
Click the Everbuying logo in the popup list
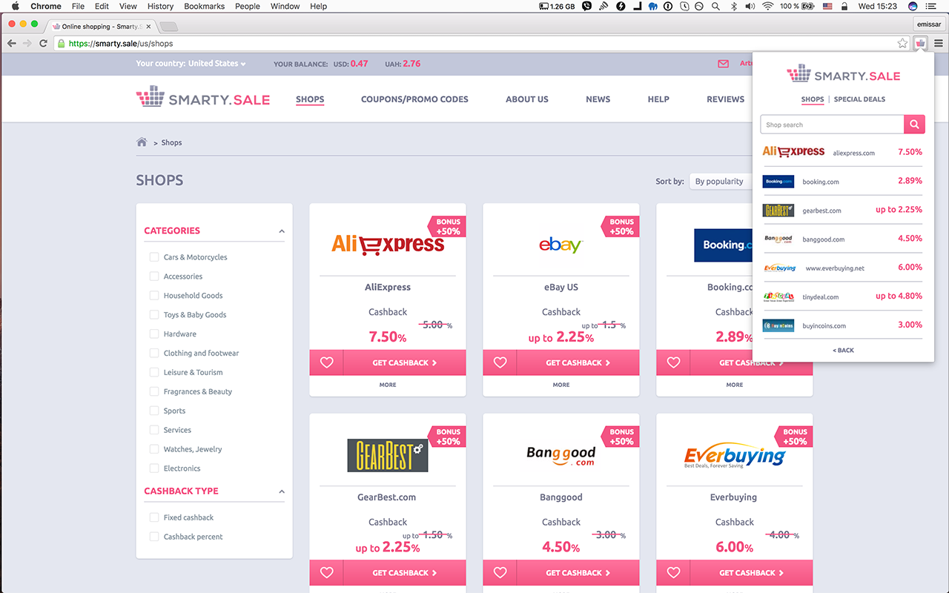780,268
